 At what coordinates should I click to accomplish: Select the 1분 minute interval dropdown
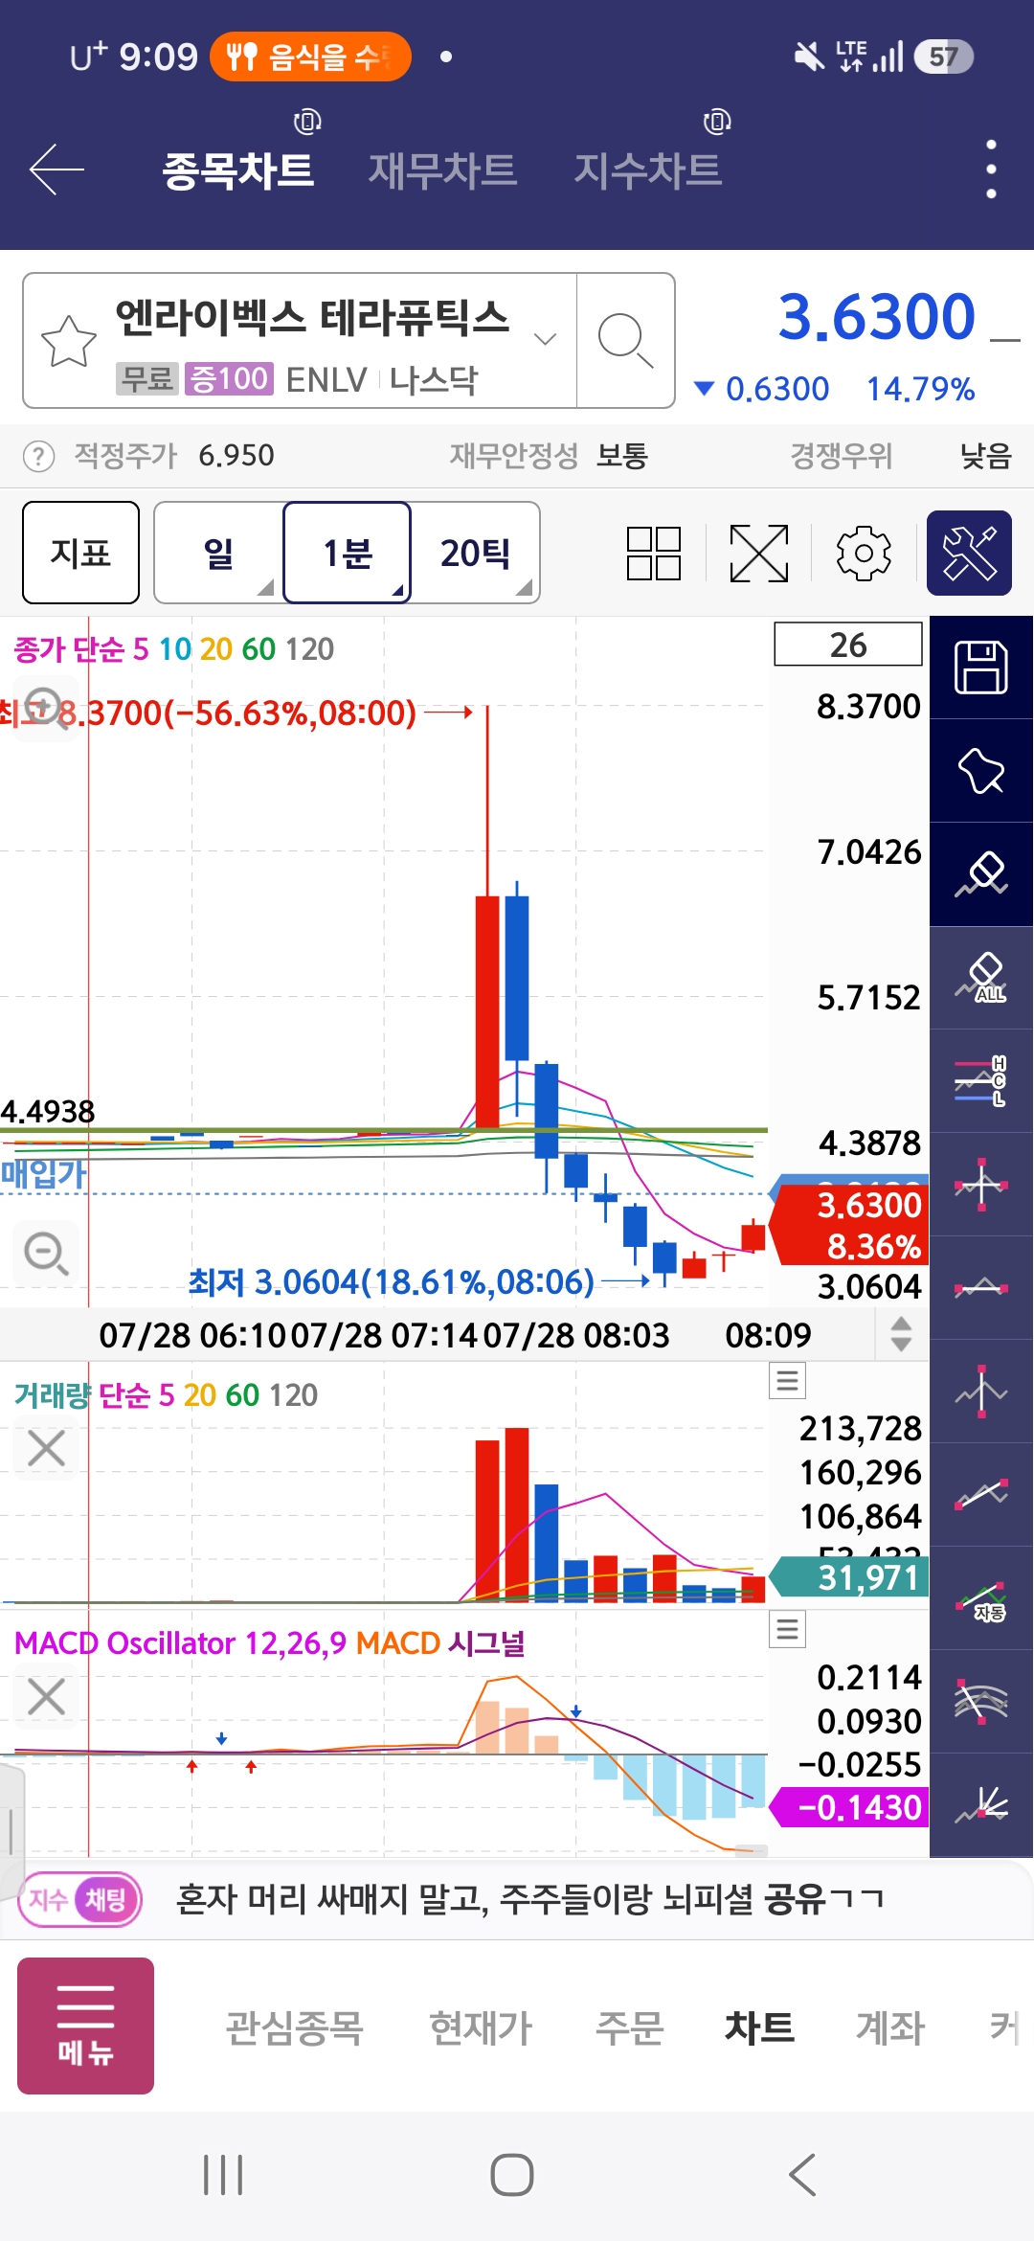(x=347, y=553)
